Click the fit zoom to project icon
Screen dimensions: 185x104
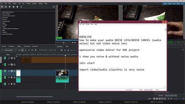coord(169,99)
